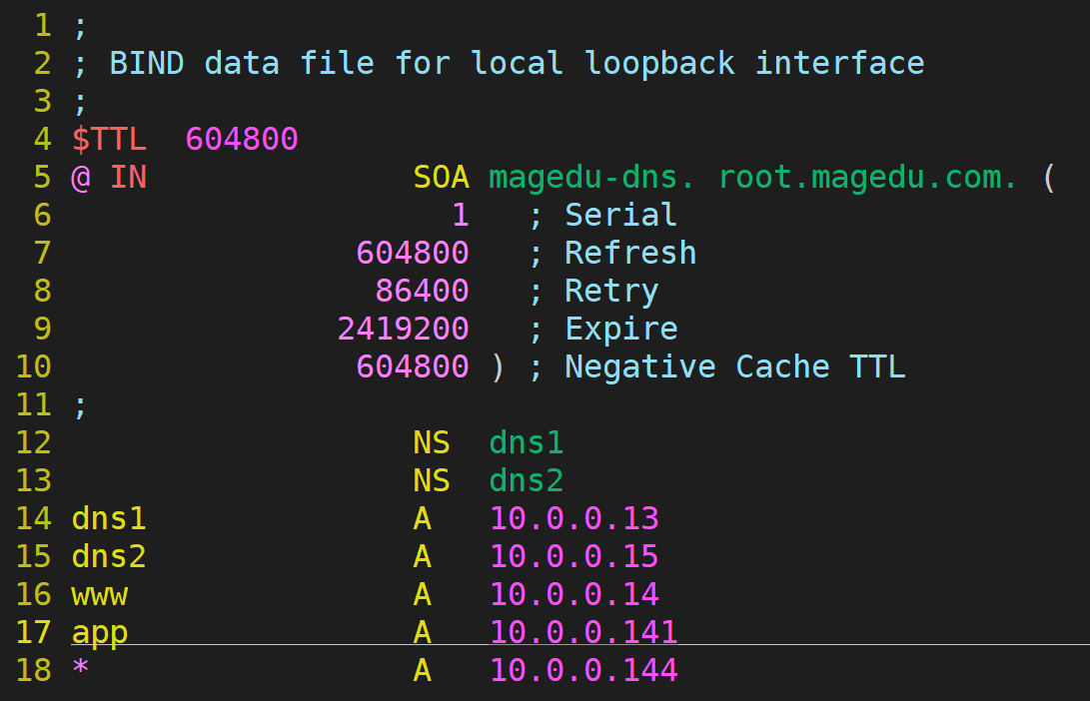Click the A record type on the app line
The image size is (1090, 701).
pyautogui.click(x=422, y=632)
